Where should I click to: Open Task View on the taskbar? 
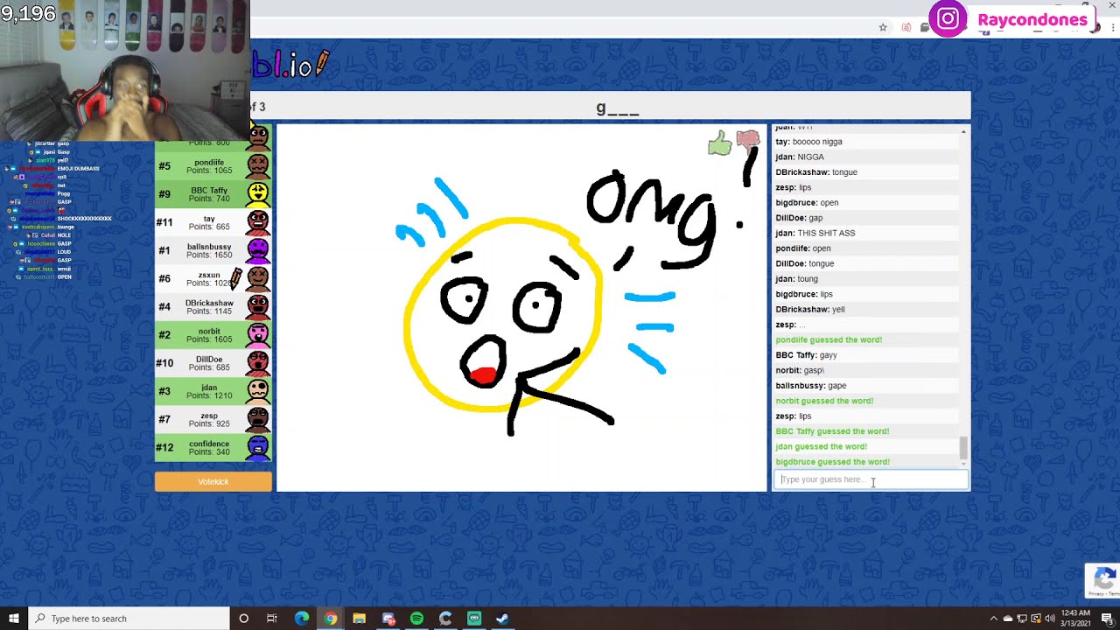pos(272,619)
